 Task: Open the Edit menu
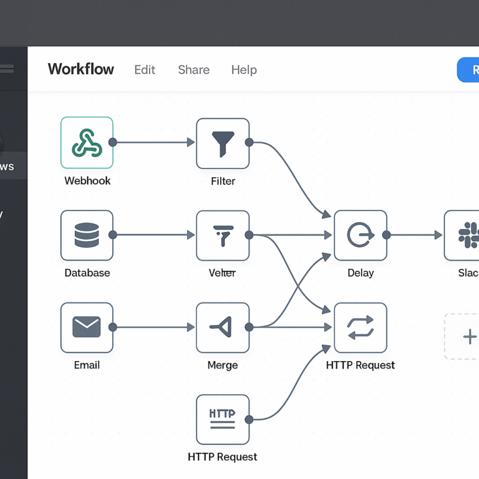coord(145,70)
